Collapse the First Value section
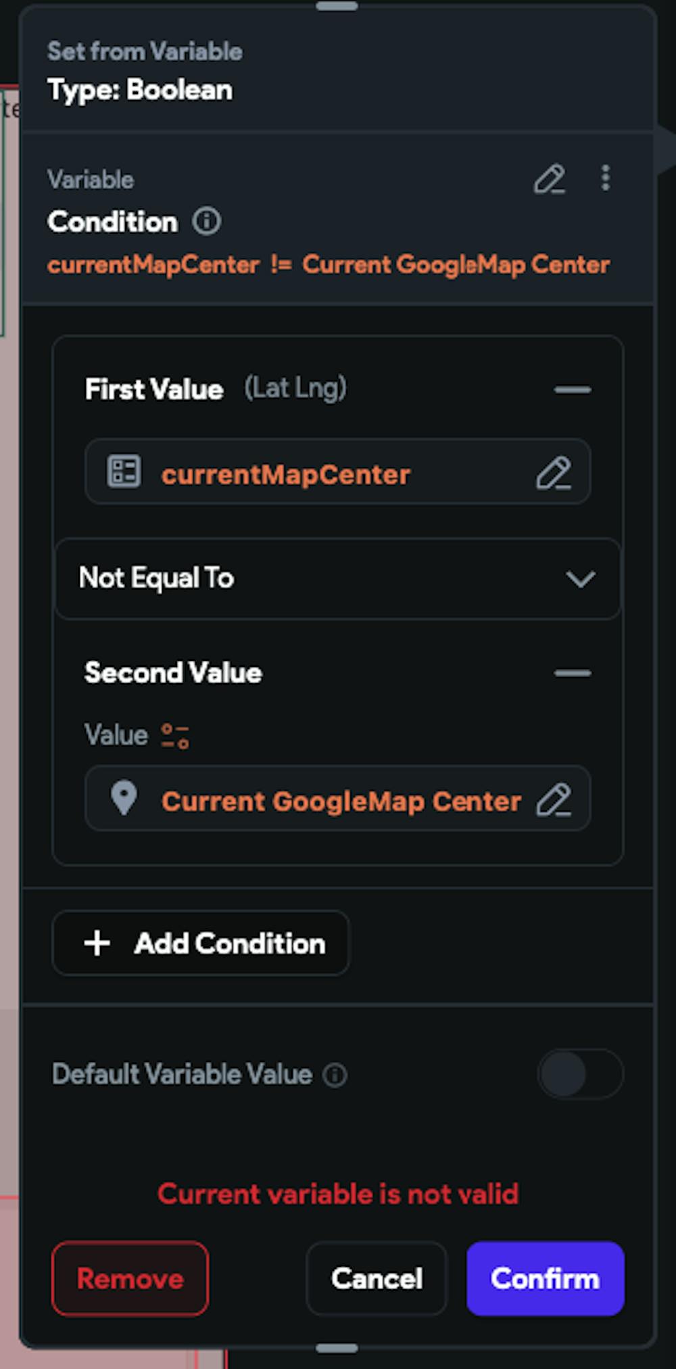This screenshot has height=1369, width=676. point(573,390)
